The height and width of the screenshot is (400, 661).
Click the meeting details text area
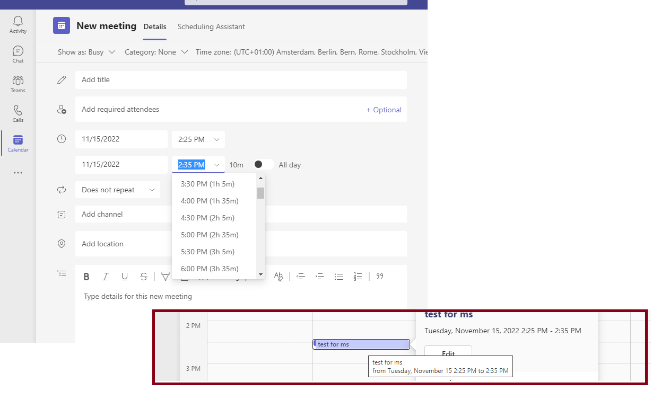coord(241,297)
